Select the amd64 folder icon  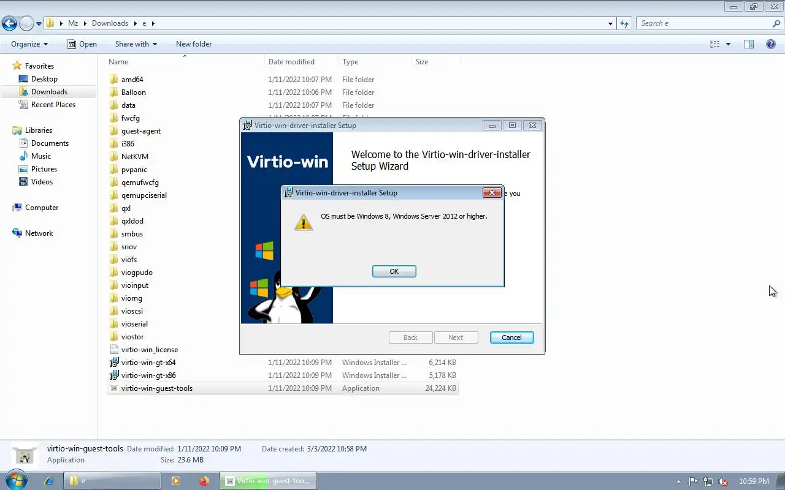(x=113, y=80)
